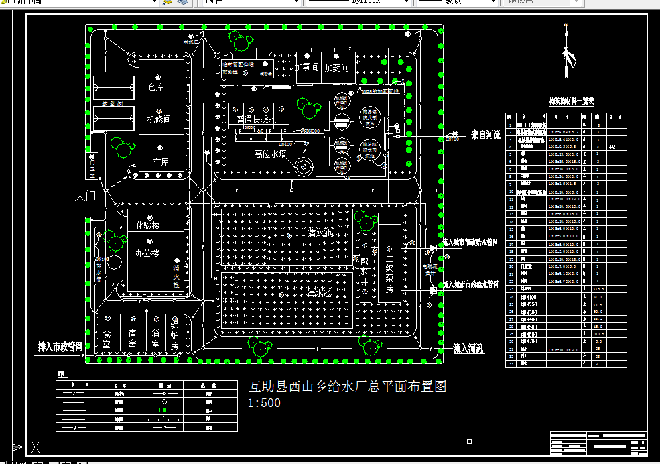Click the 加氯间 room label
This screenshot has width=660, height=464.
307,67
